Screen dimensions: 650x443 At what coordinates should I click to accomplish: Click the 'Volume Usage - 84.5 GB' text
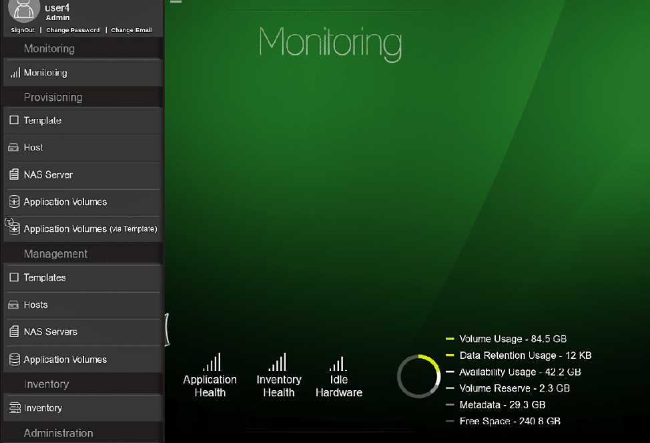pos(513,339)
